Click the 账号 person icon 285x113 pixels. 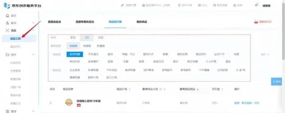pyautogui.click(x=8, y=23)
